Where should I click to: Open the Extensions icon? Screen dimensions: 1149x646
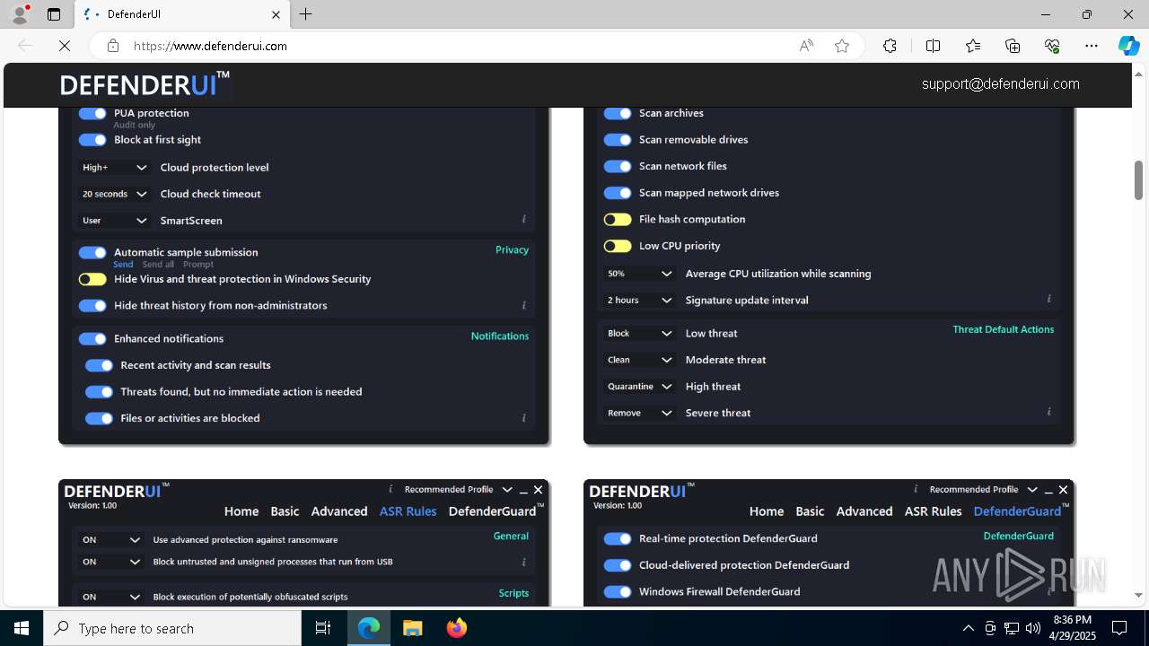coord(890,46)
